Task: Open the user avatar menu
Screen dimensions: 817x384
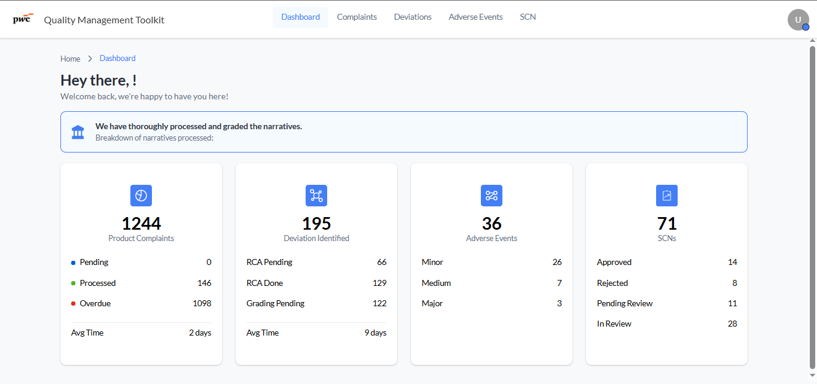Action: (x=798, y=20)
